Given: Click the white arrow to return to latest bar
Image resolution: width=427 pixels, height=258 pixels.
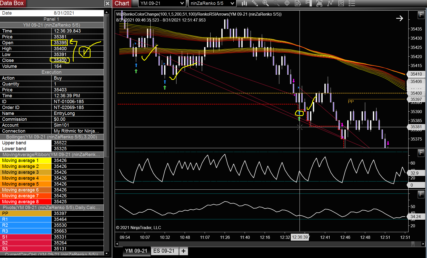Looking at the screenshot, I should coord(399,18).
